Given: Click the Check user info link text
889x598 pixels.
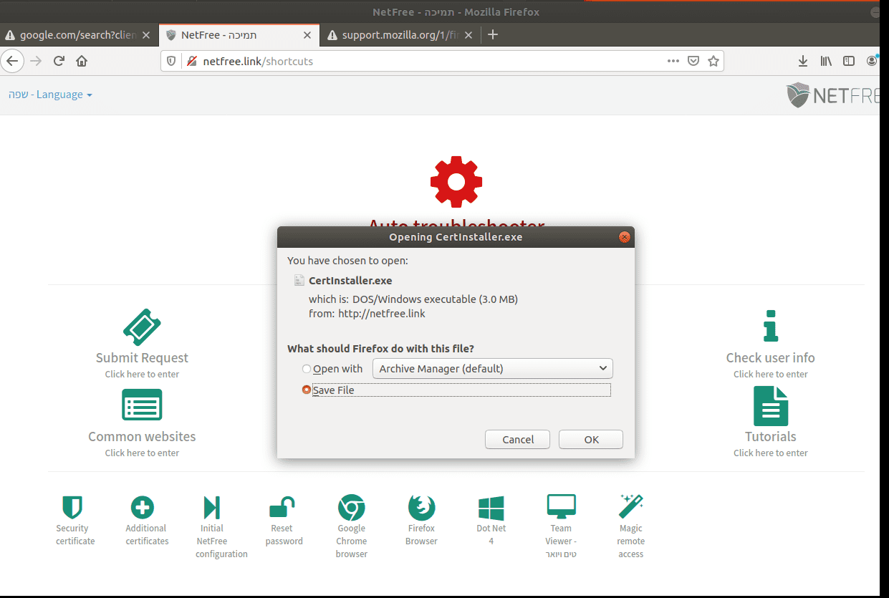Looking at the screenshot, I should pos(770,357).
